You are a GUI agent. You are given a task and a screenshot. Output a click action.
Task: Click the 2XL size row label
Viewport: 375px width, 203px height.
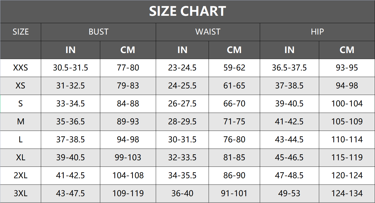[x=20, y=176]
